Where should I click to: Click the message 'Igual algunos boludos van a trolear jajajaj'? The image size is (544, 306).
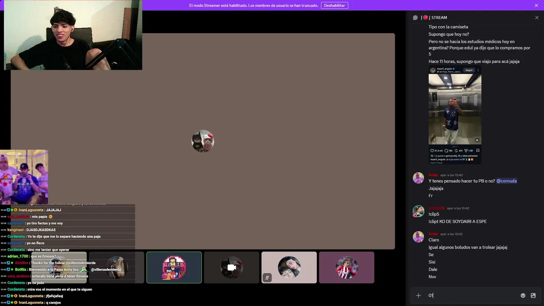[x=468, y=247]
